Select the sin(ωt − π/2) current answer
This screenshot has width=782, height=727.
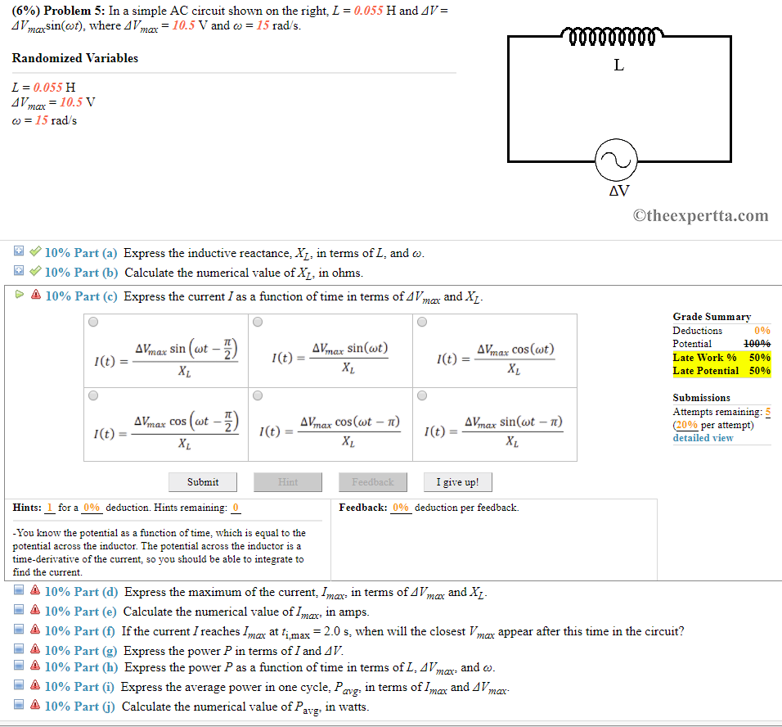tap(92, 322)
